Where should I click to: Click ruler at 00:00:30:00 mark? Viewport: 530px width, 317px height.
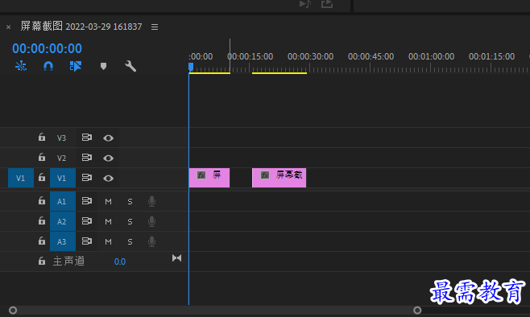pos(310,56)
